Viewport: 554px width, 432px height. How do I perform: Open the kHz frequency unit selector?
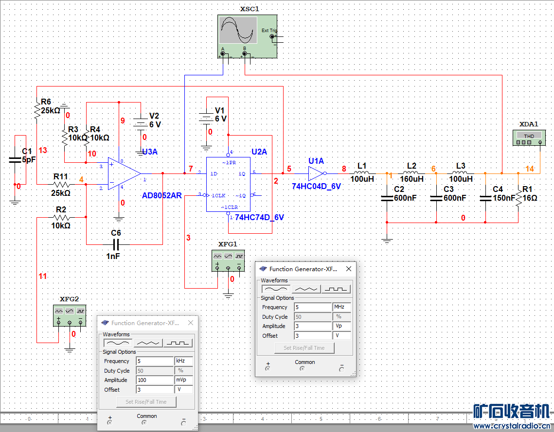pyautogui.click(x=184, y=361)
